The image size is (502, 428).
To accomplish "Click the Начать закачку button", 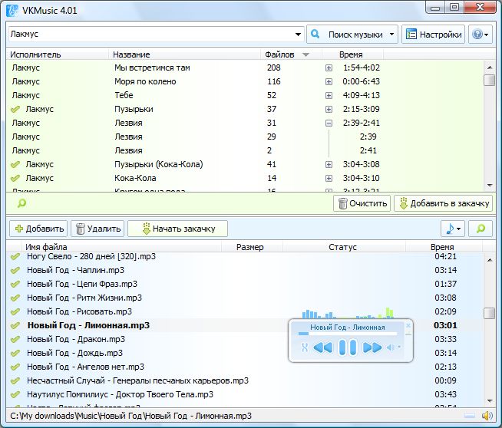I will tap(177, 229).
